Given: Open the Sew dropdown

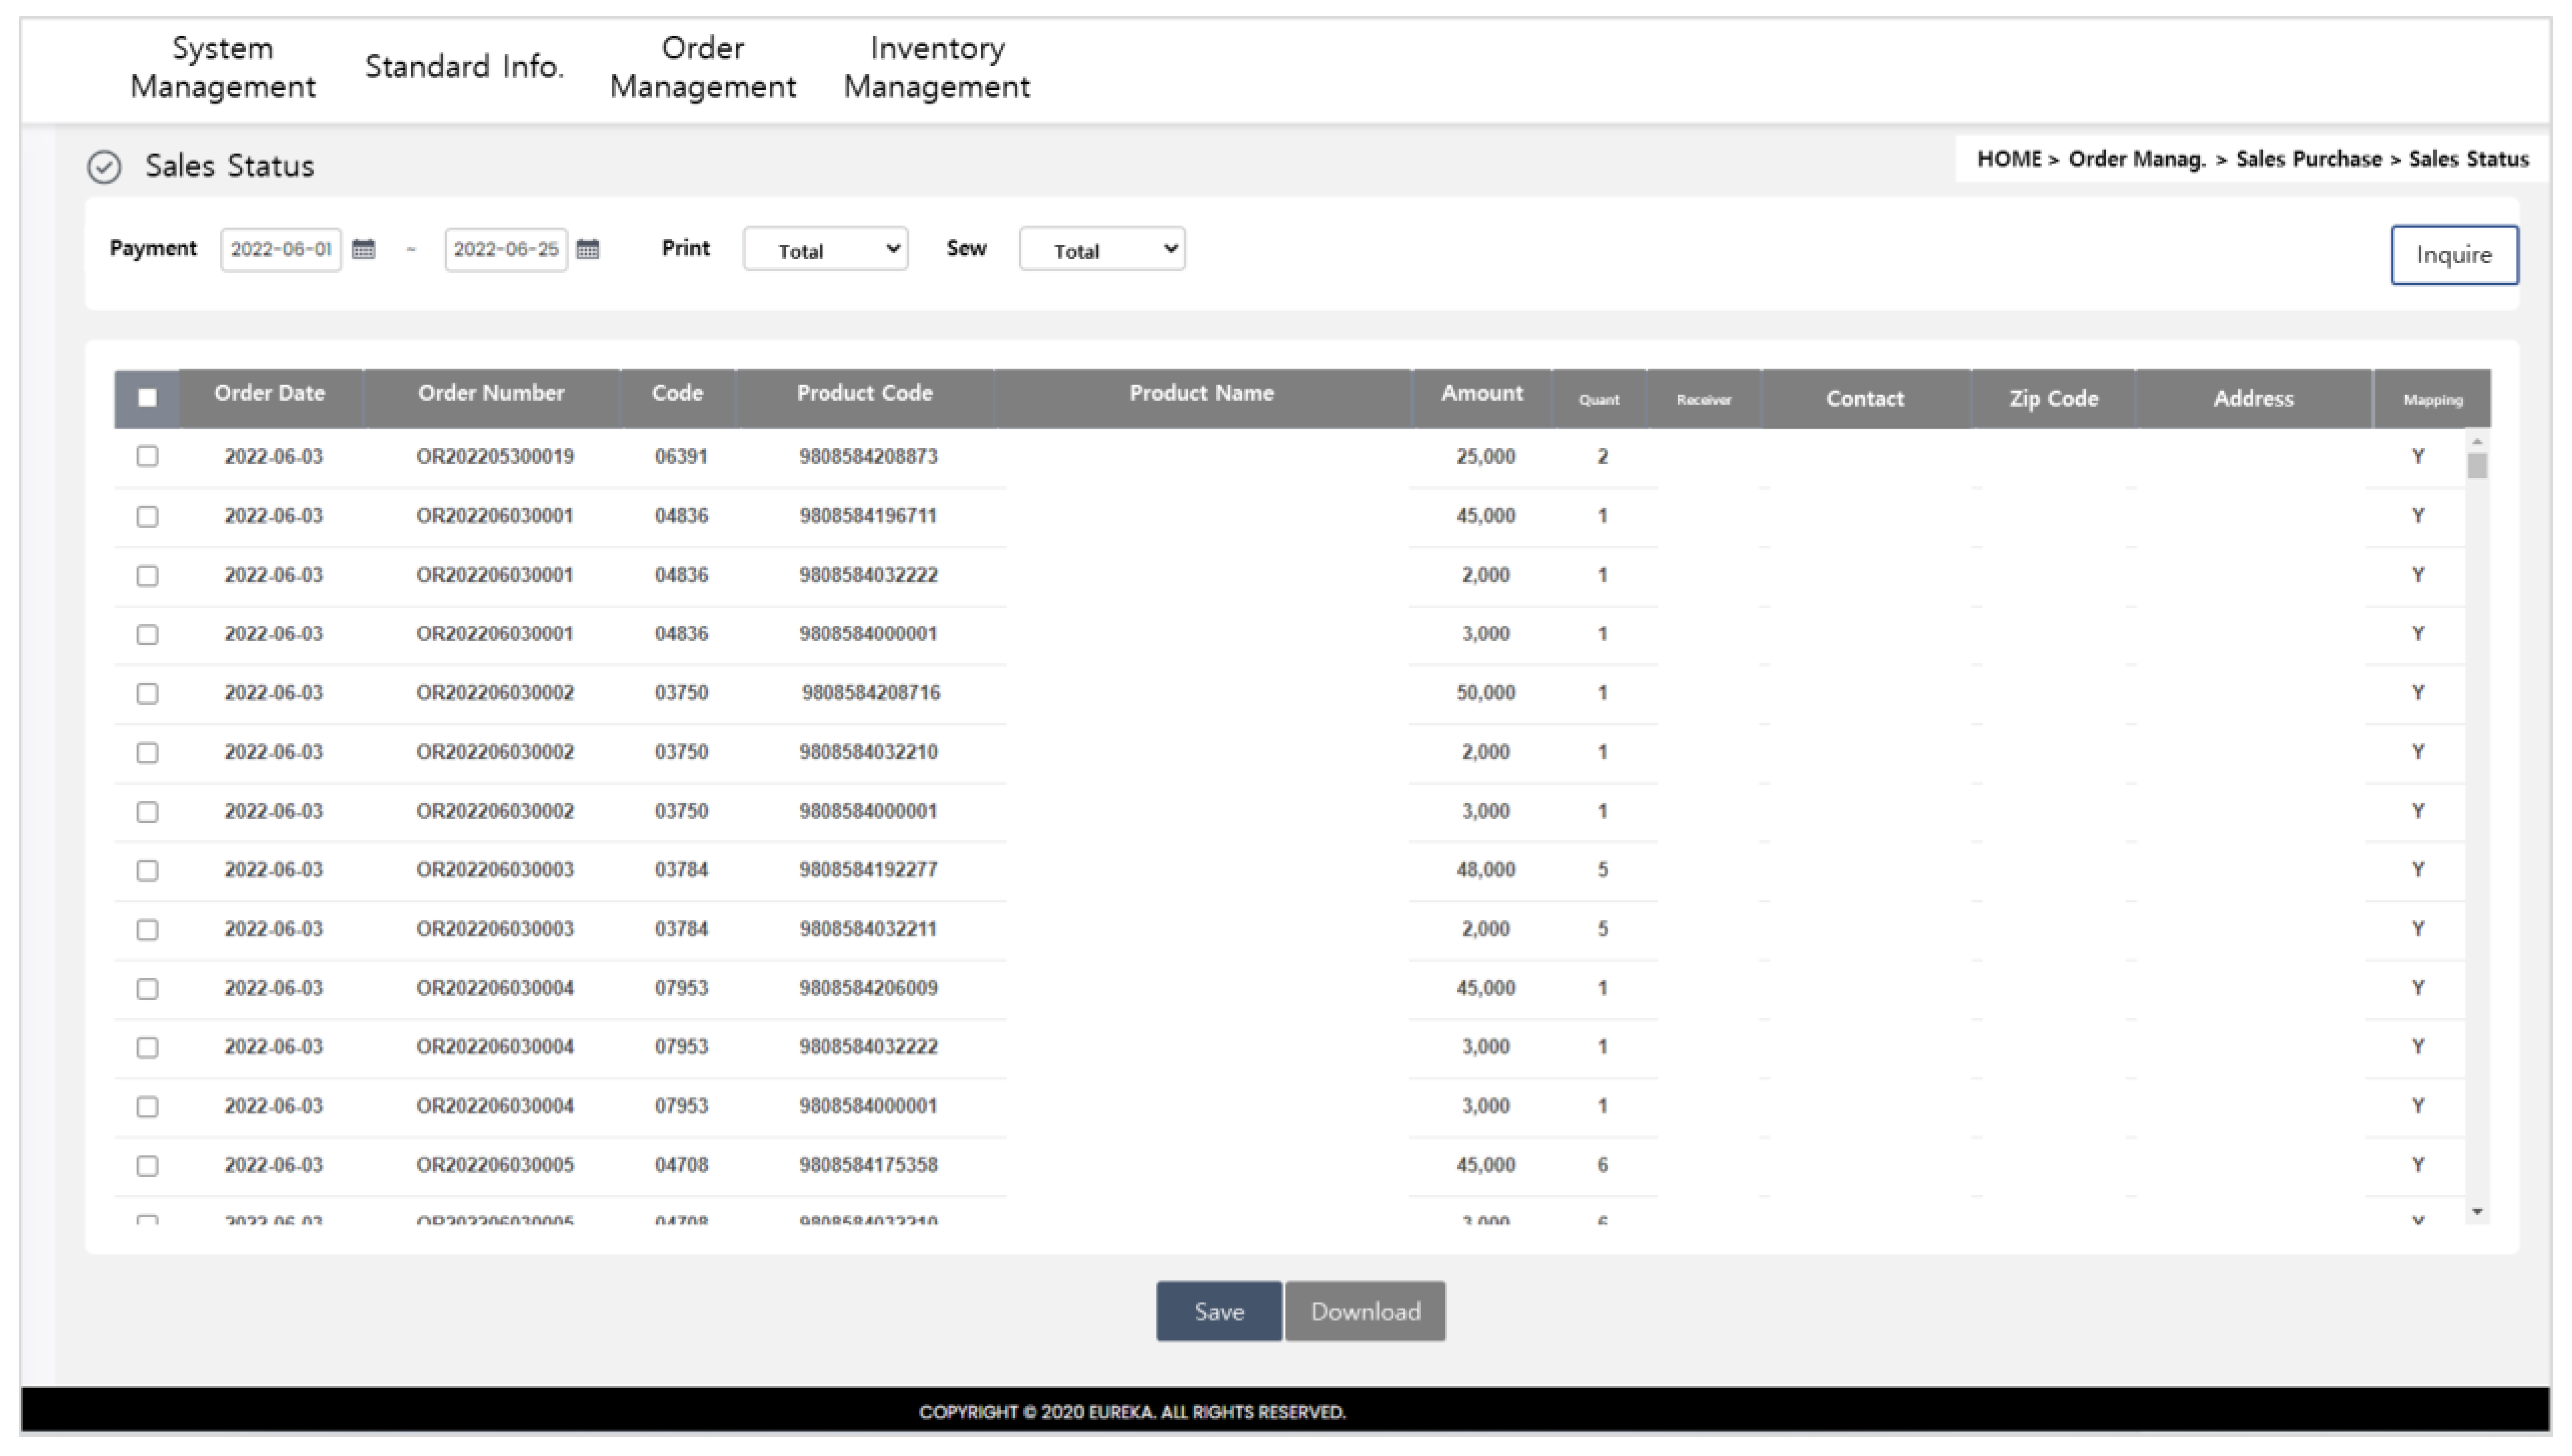Looking at the screenshot, I should click(x=1100, y=250).
